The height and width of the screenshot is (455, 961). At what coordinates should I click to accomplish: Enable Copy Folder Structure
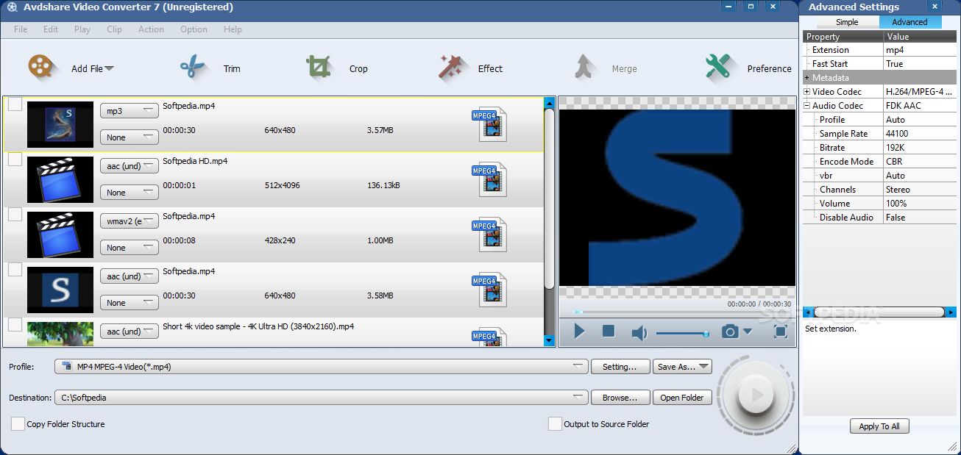[x=18, y=424]
